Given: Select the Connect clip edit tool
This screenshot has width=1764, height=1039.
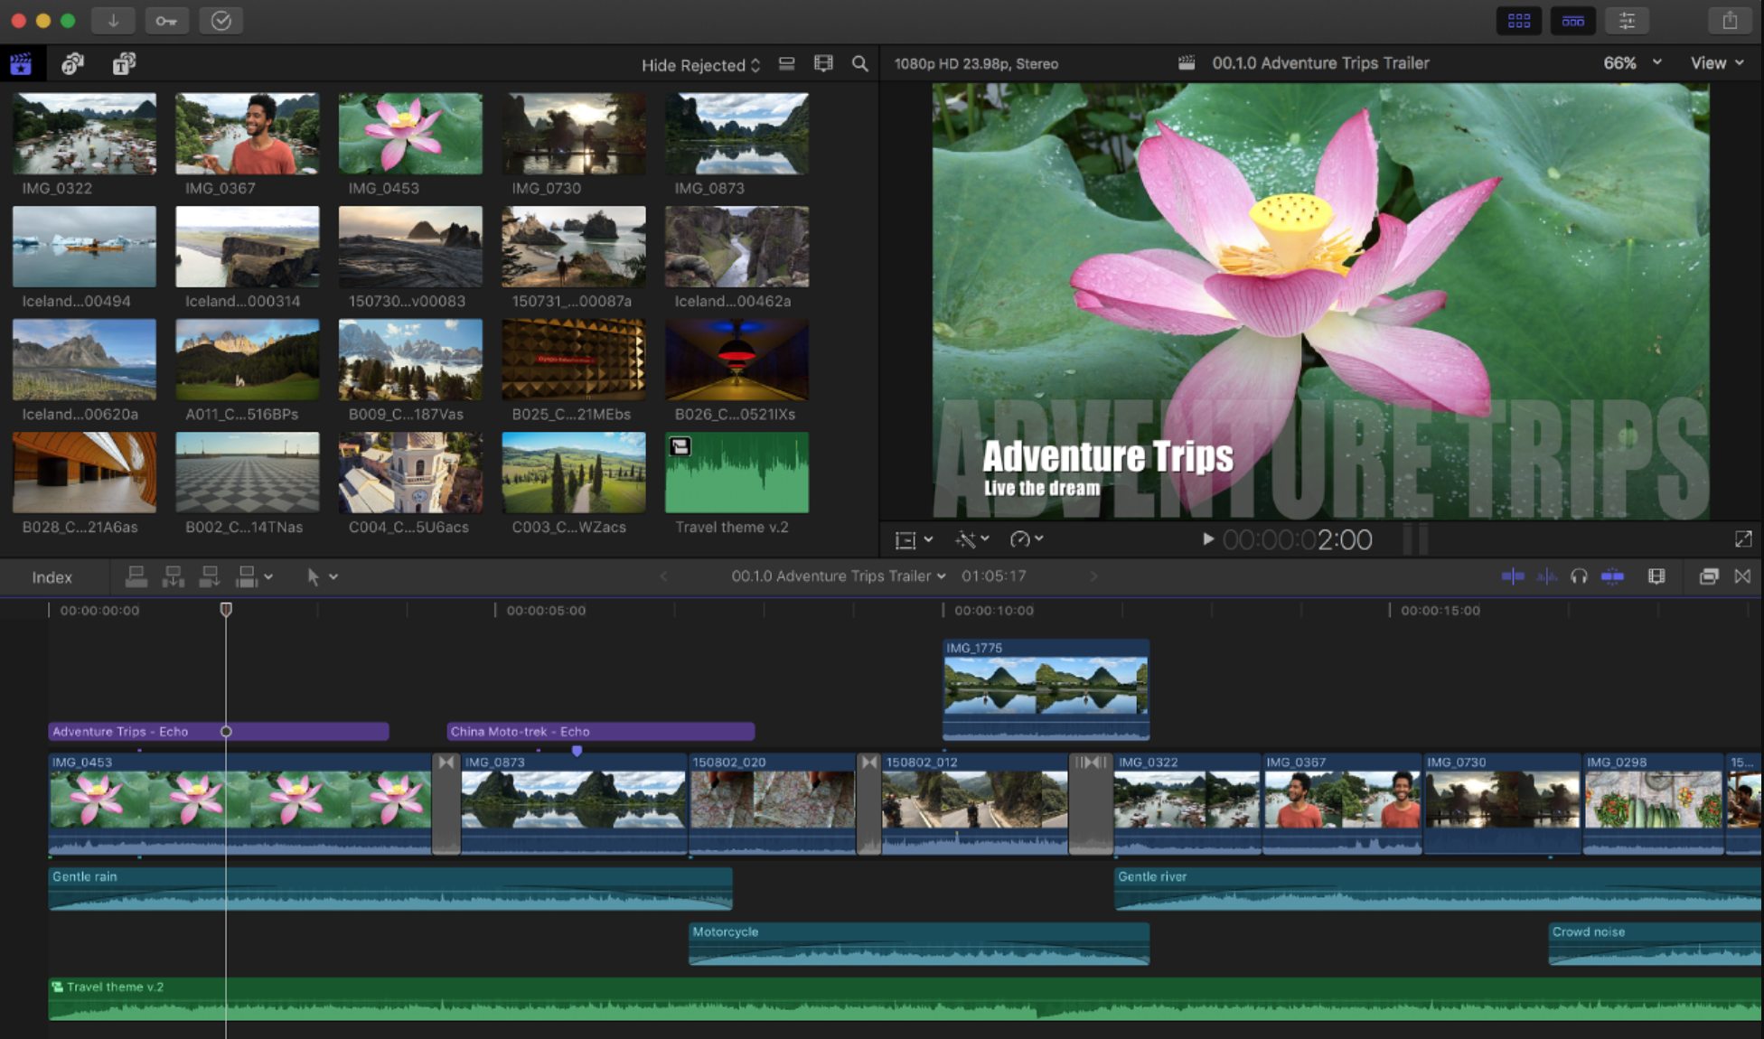Looking at the screenshot, I should [x=137, y=576].
